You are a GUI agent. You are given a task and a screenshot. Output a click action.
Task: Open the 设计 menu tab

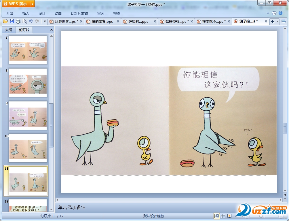(x=42, y=14)
